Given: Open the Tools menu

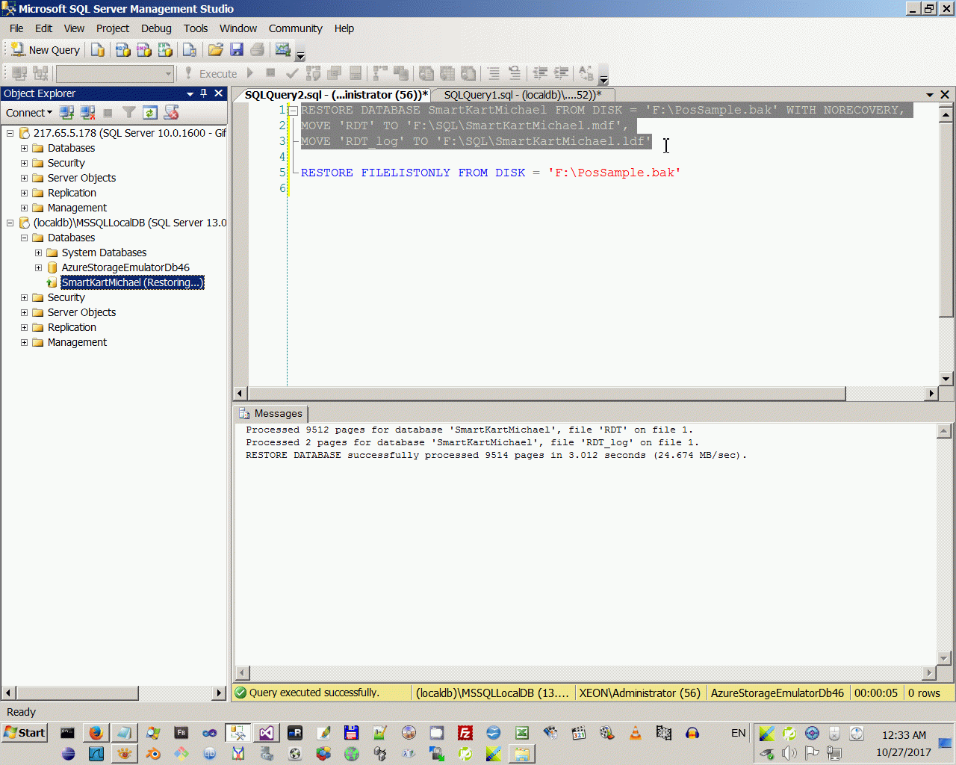Looking at the screenshot, I should [196, 28].
